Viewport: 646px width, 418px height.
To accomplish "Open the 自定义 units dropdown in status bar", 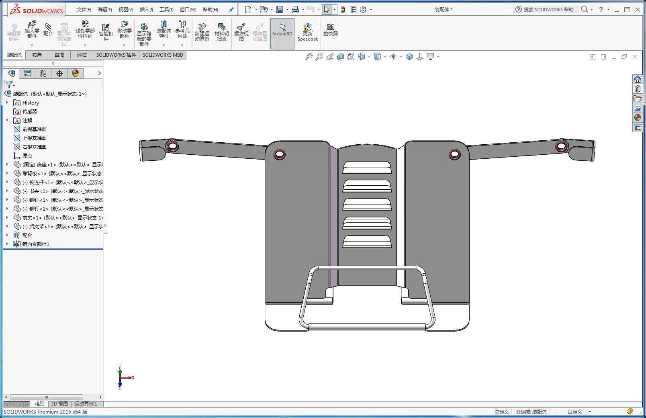I will [590, 412].
